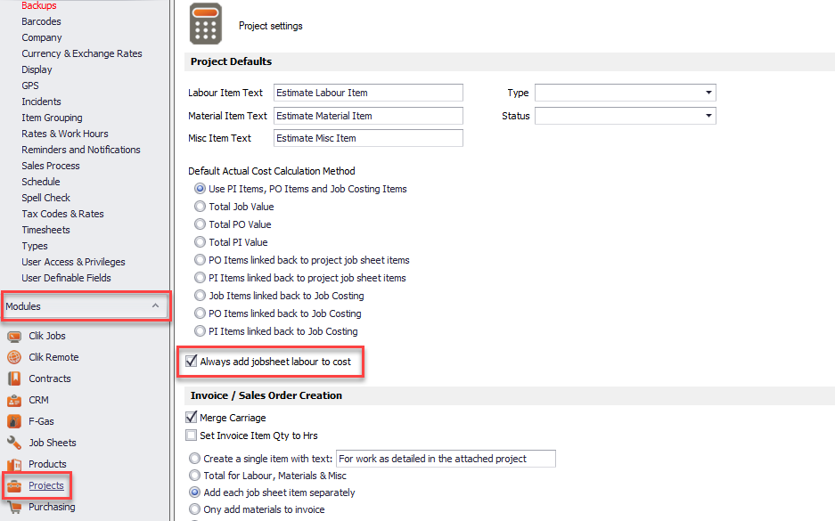Open Timesheets settings
This screenshot has height=521, width=835.
pos(45,230)
